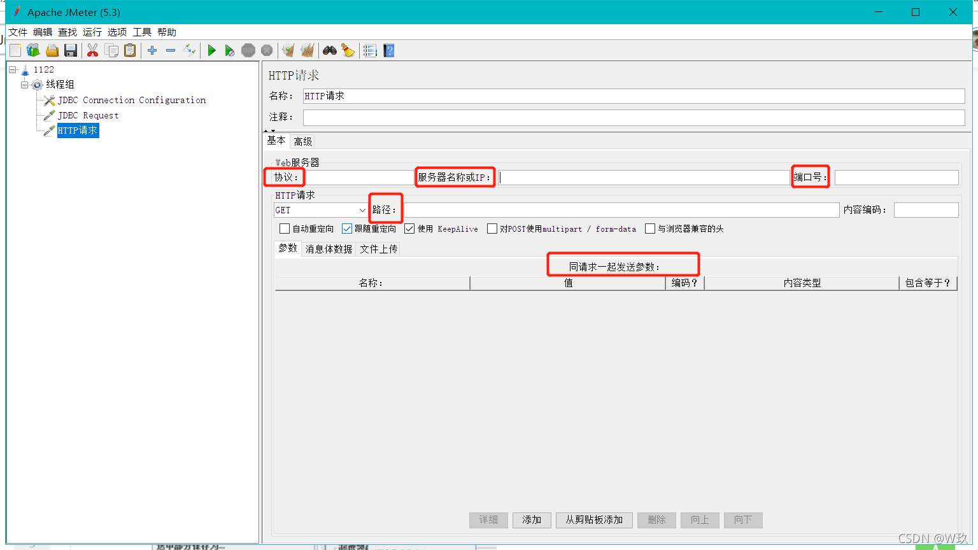978x550 pixels.
Task: Open the 运行 menu
Action: (92, 32)
